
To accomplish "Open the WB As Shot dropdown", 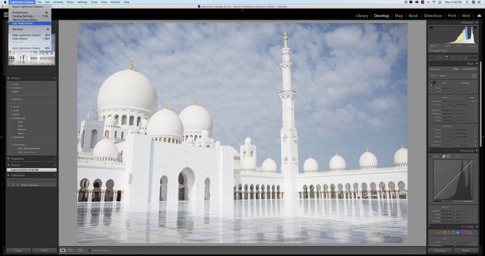I will point(465,83).
